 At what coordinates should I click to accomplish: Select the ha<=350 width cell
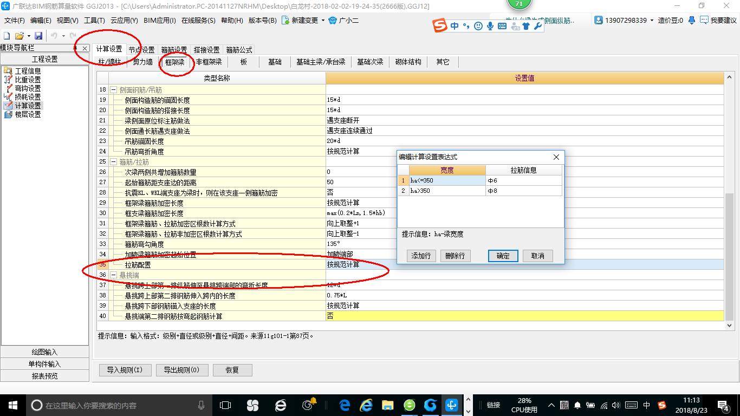tap(447, 180)
